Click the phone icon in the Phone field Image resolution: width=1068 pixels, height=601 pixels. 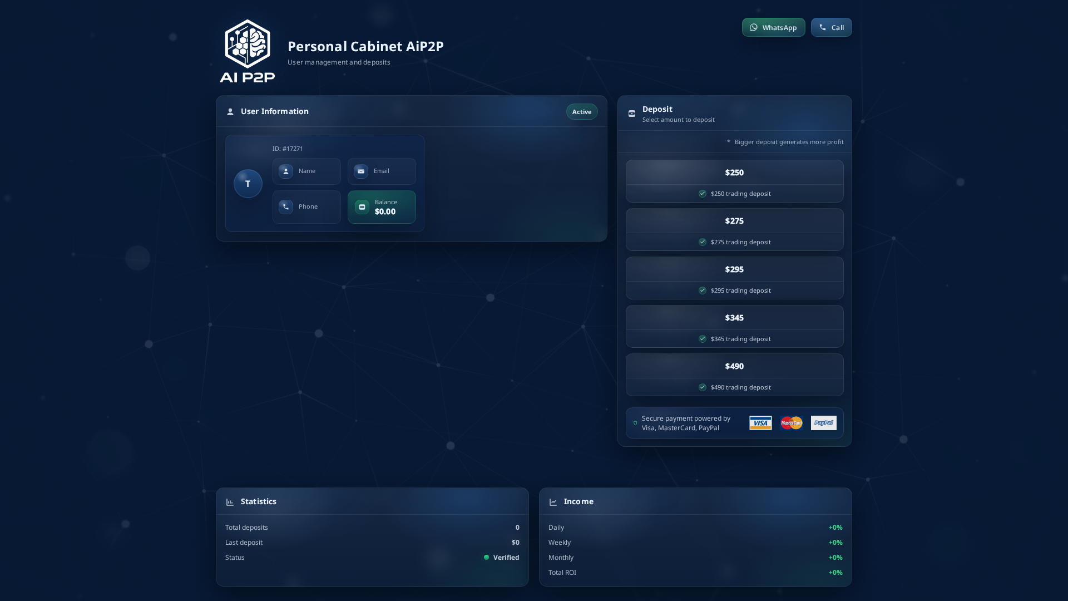pyautogui.click(x=285, y=206)
